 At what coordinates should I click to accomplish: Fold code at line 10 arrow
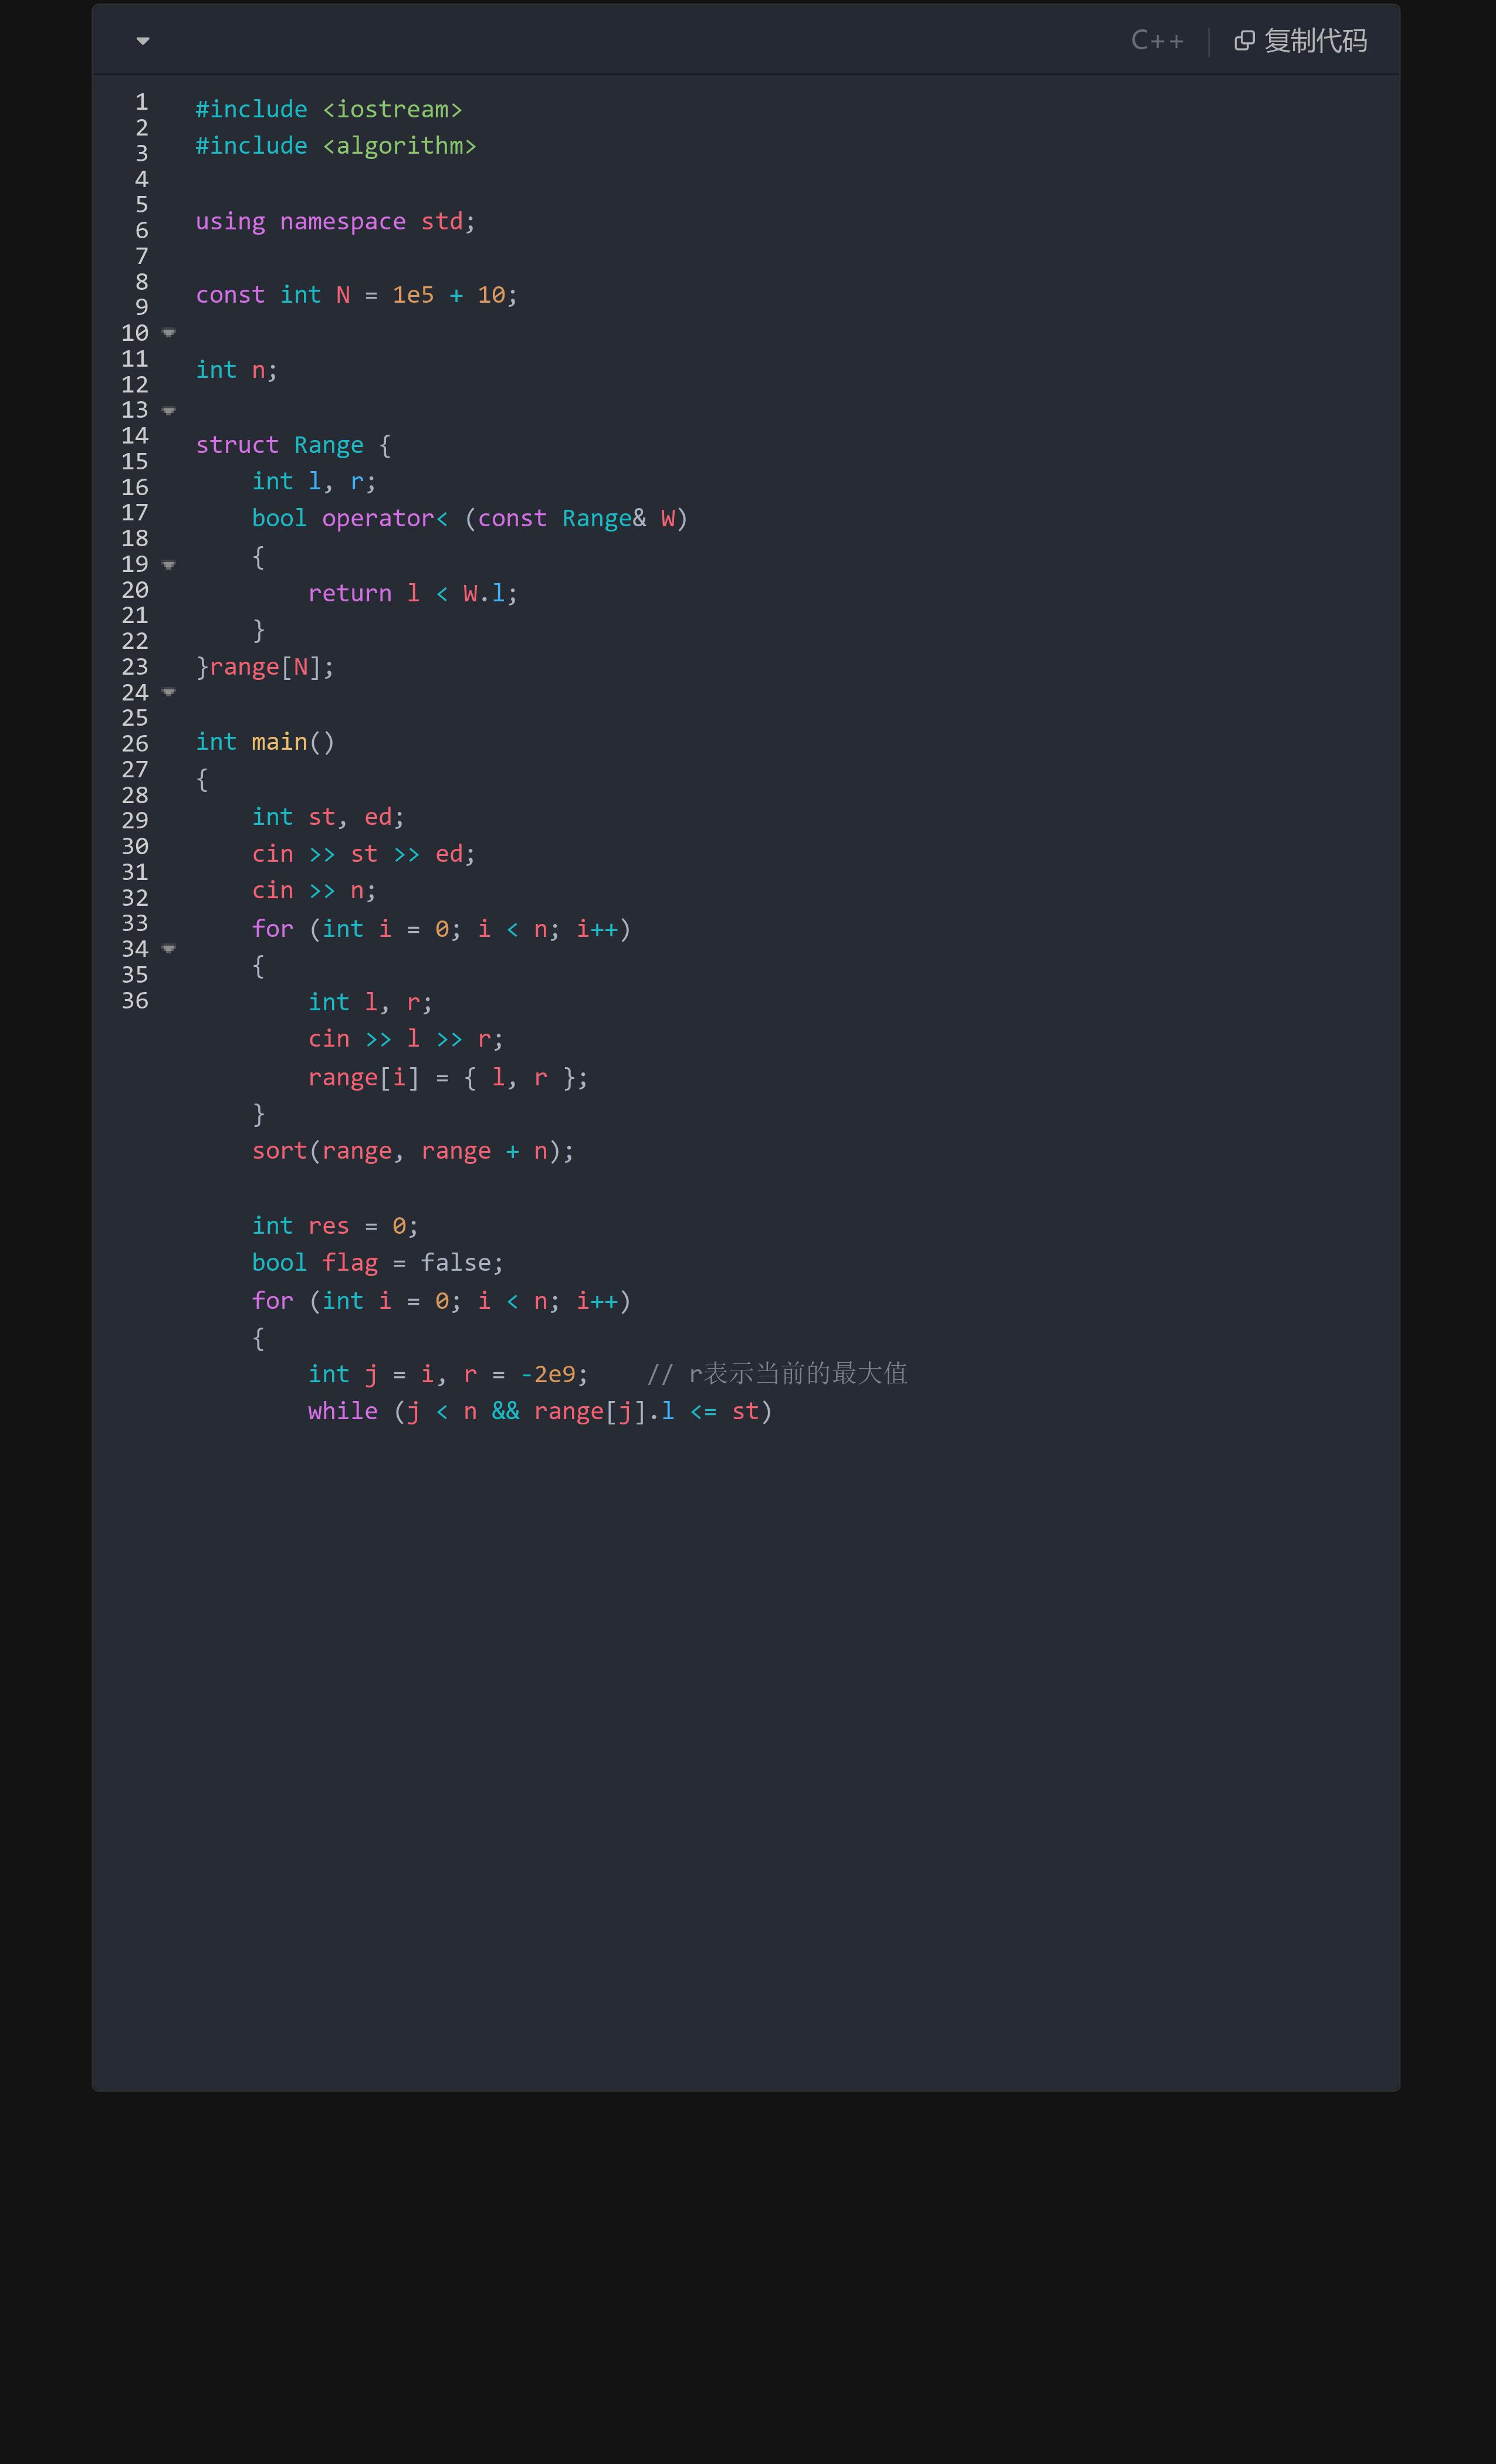[x=169, y=333]
